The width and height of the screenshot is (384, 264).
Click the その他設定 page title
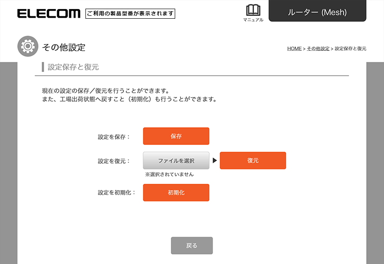[x=64, y=47]
